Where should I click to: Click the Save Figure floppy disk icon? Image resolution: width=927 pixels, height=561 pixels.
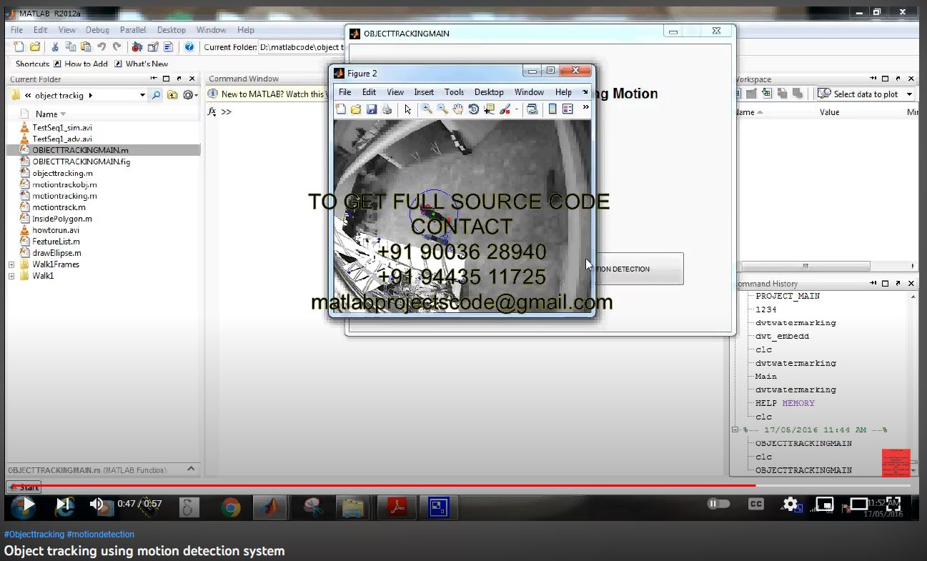tap(372, 109)
